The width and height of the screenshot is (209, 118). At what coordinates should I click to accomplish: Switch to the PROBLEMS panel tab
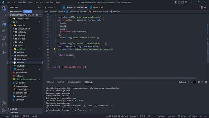(50, 82)
